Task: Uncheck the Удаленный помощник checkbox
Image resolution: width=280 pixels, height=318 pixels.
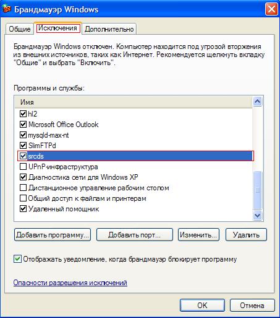Action: (x=23, y=209)
